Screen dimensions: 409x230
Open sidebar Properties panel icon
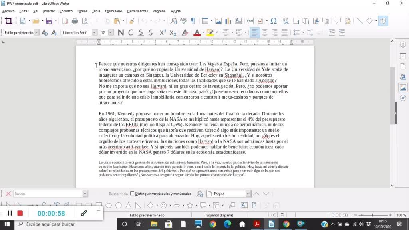tap(403, 56)
